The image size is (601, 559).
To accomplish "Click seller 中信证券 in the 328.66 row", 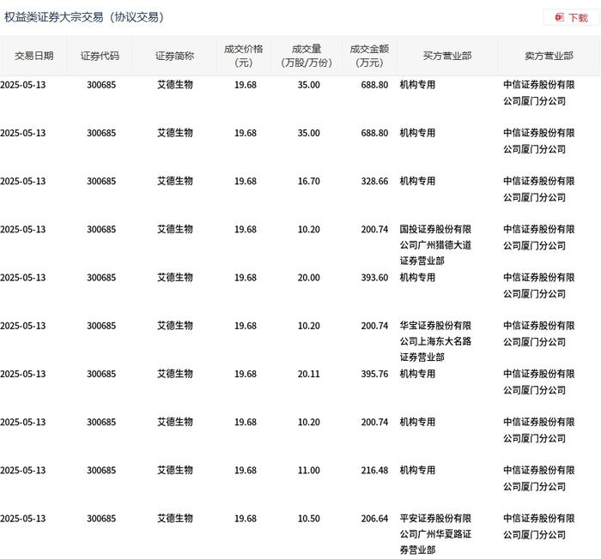I will click(x=539, y=189).
